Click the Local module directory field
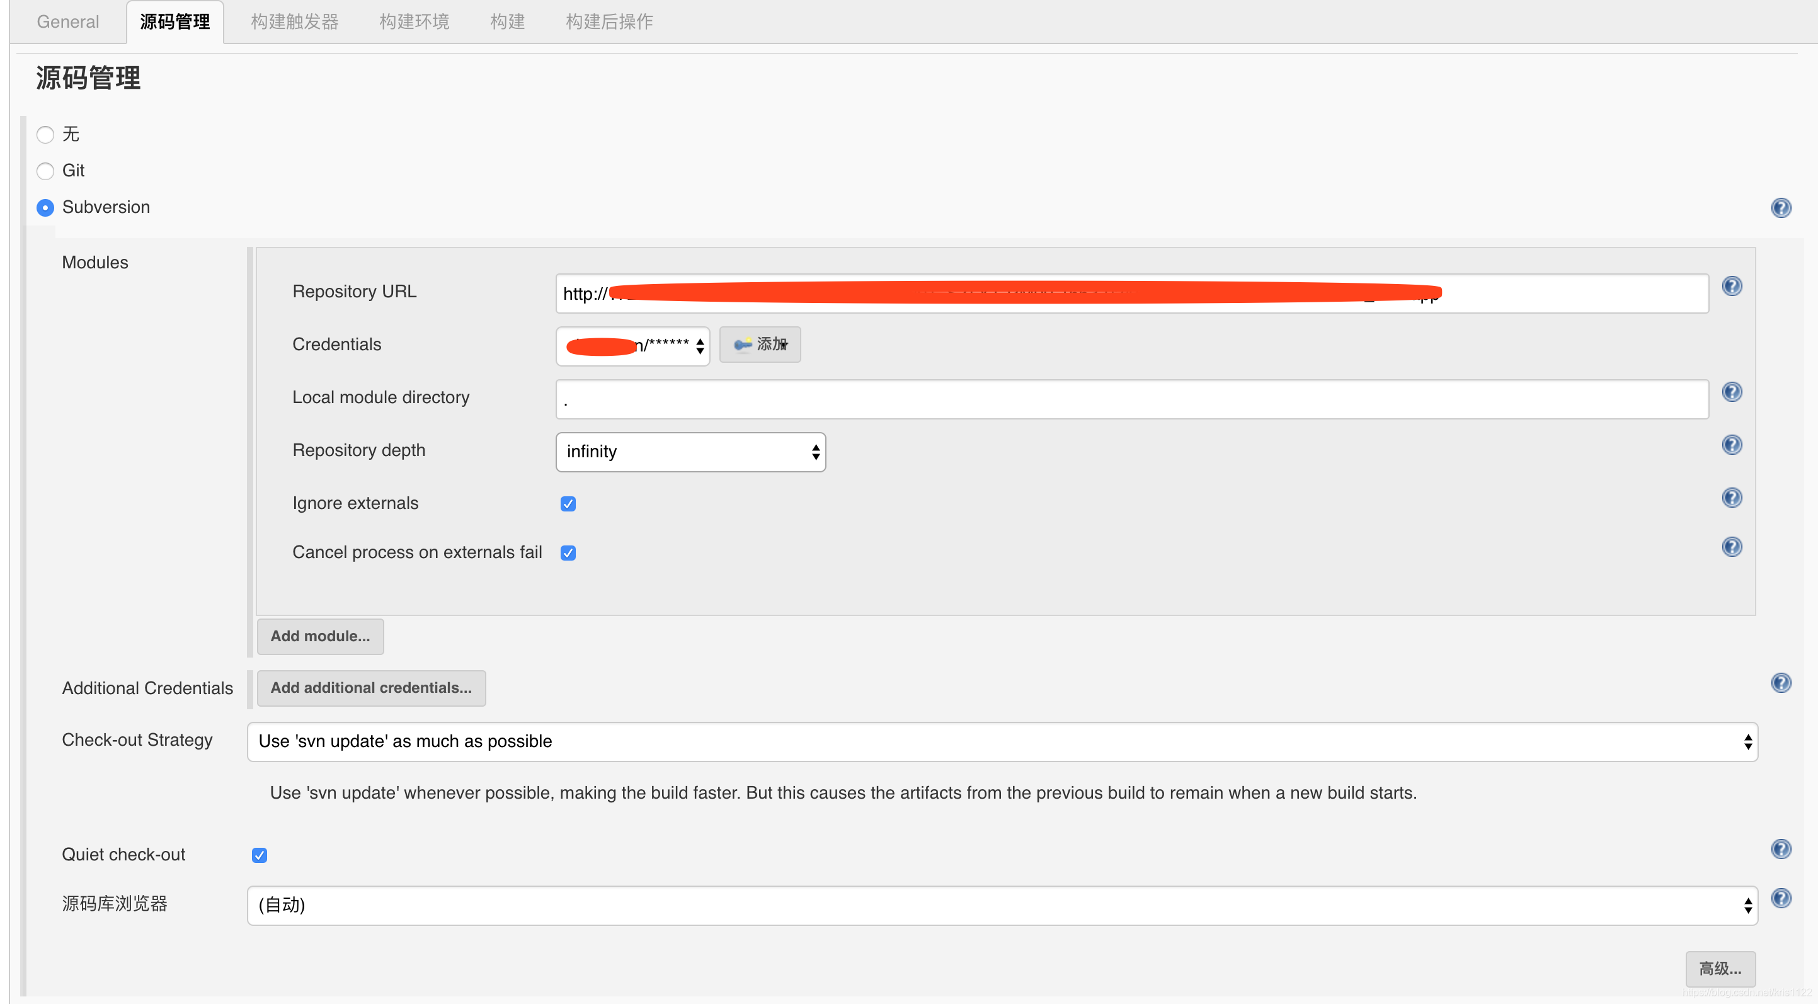The image size is (1818, 1004). point(1131,399)
